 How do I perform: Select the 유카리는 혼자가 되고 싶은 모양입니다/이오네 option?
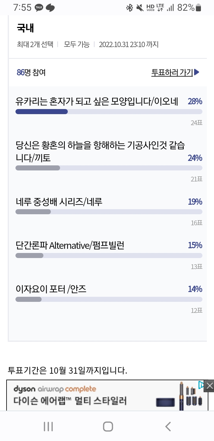point(97,102)
